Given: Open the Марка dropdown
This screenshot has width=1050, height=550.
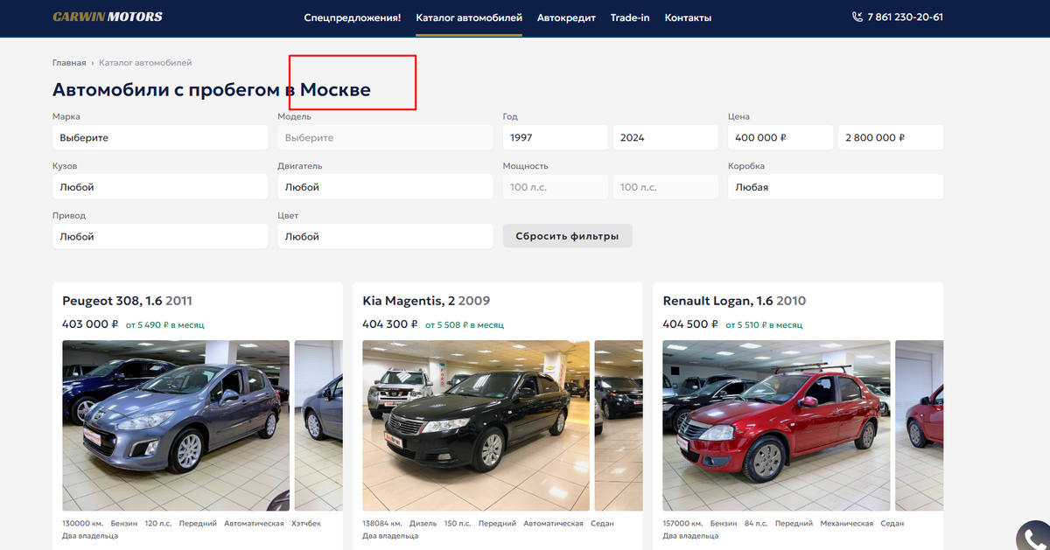Looking at the screenshot, I should click(x=160, y=137).
